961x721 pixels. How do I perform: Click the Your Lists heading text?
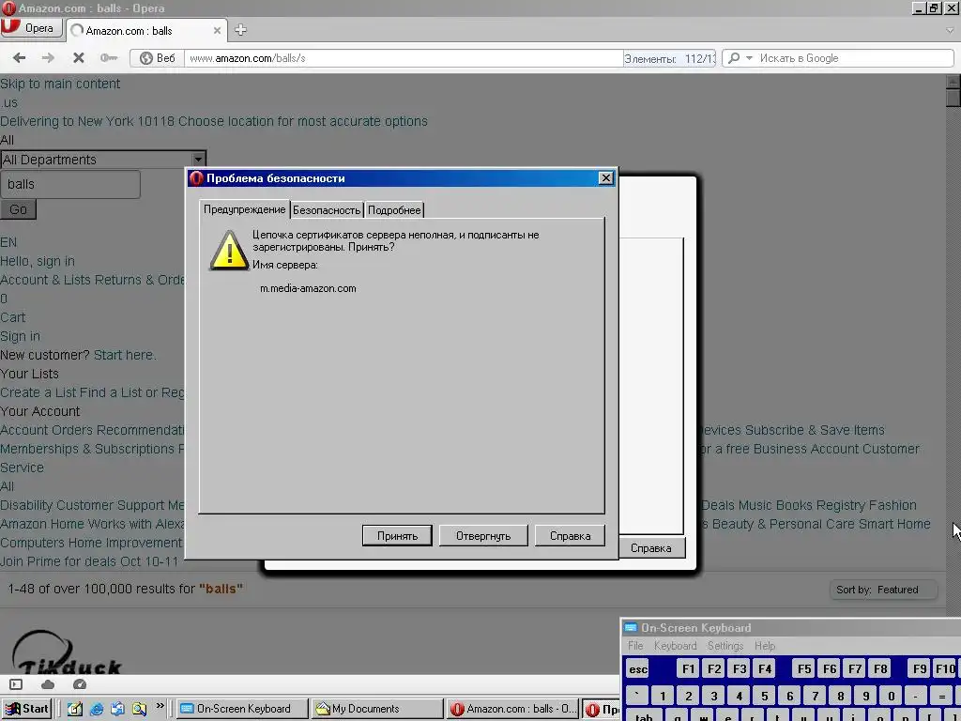(29, 374)
